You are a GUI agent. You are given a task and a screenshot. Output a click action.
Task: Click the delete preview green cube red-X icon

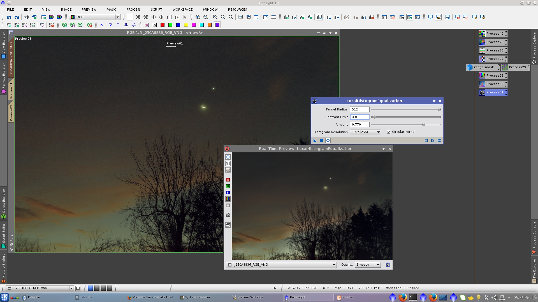[x=90, y=25]
